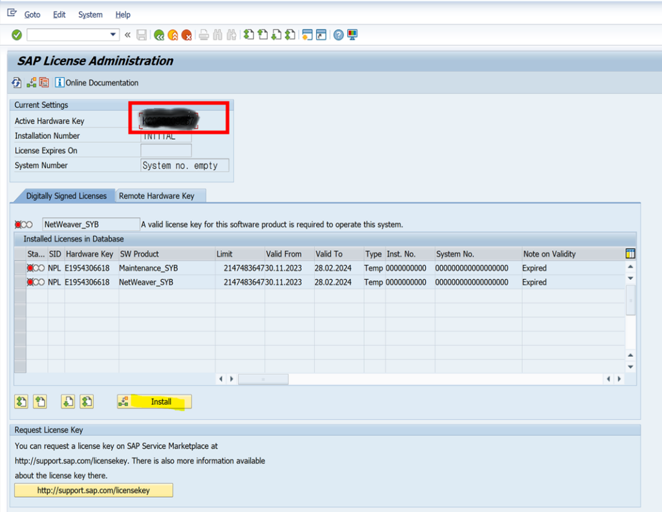Click the Generate Shortcut icon

321,35
